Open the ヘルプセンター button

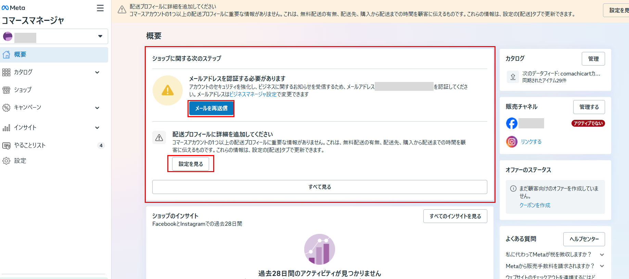coord(584,239)
